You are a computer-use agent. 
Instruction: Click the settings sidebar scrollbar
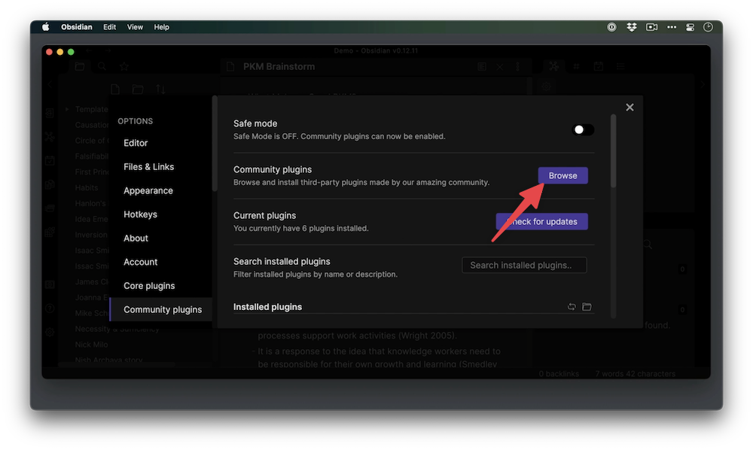(x=215, y=144)
